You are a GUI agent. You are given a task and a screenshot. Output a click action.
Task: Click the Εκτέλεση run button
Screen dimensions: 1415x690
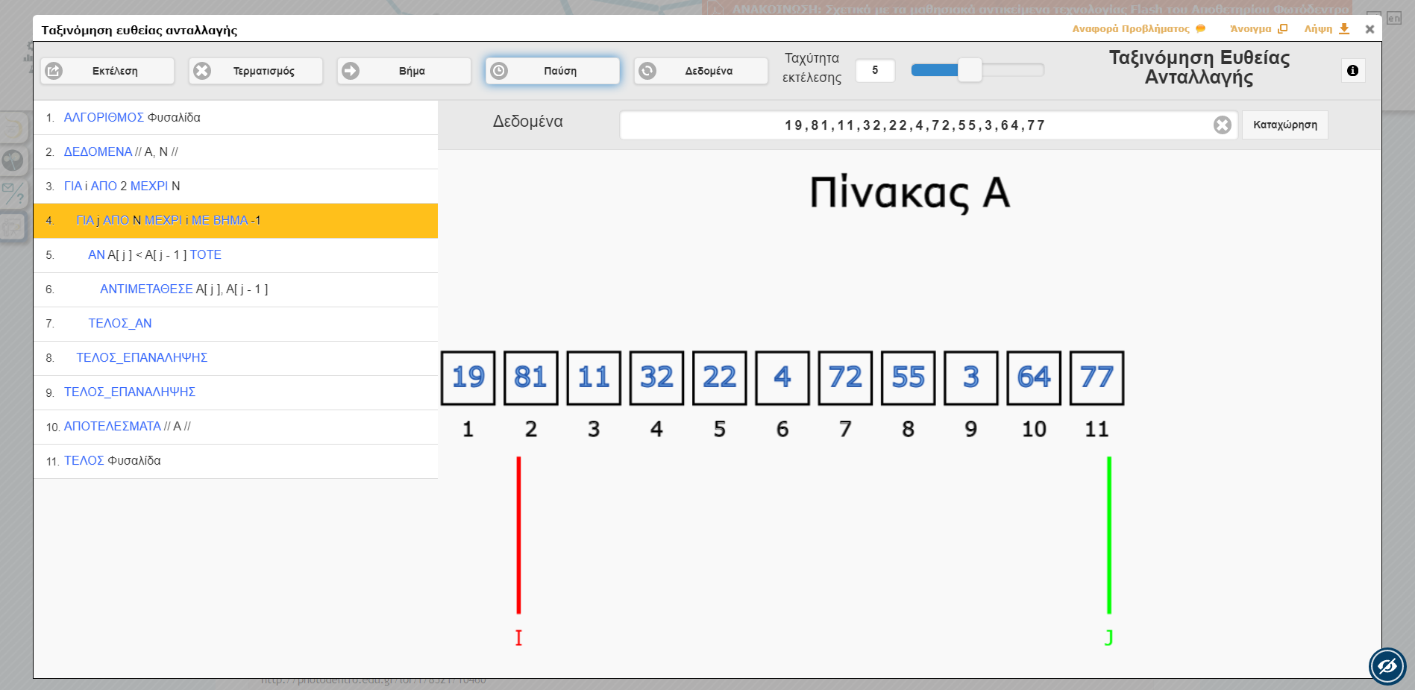click(x=107, y=71)
